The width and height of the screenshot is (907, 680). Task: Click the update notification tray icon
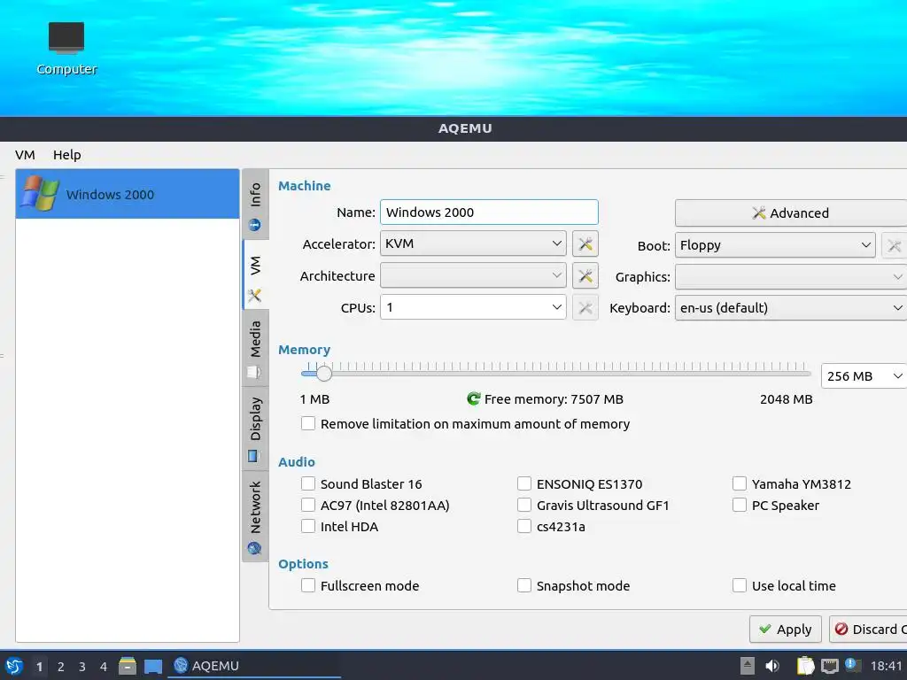tap(853, 665)
